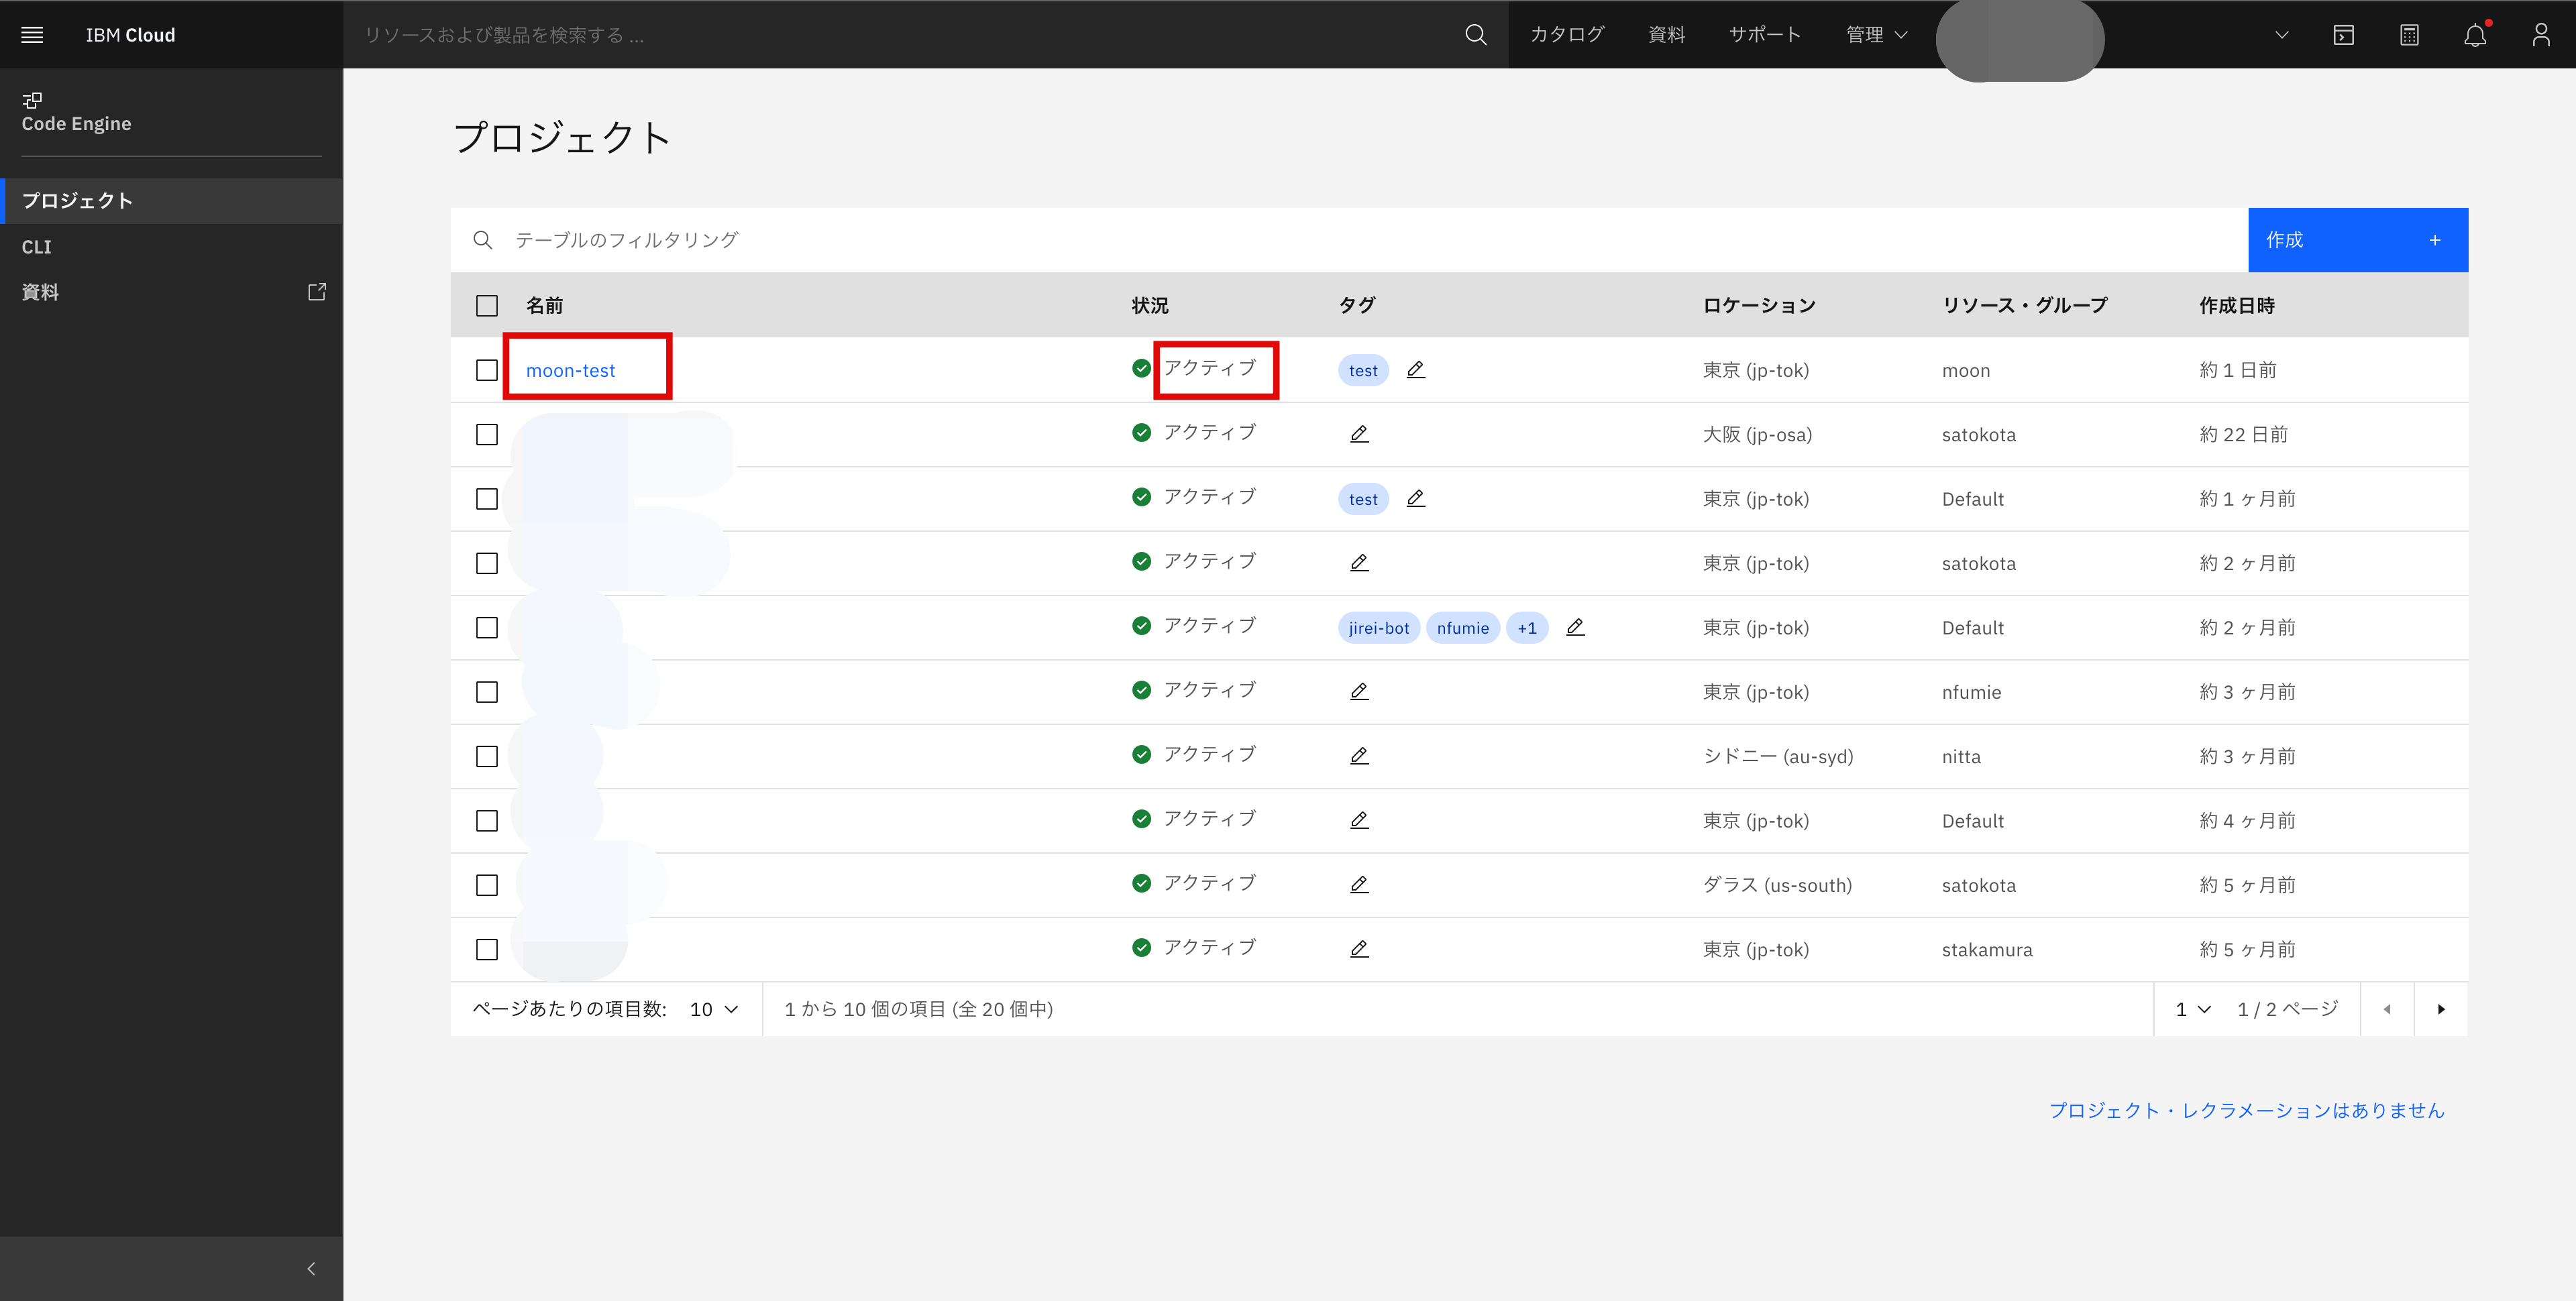Screen dimensions: 2576x1301
Task: Open the cost estimator calculator icon
Action: (x=2409, y=35)
